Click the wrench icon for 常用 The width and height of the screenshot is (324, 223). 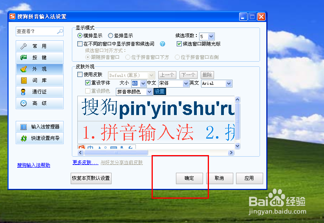[24, 46]
